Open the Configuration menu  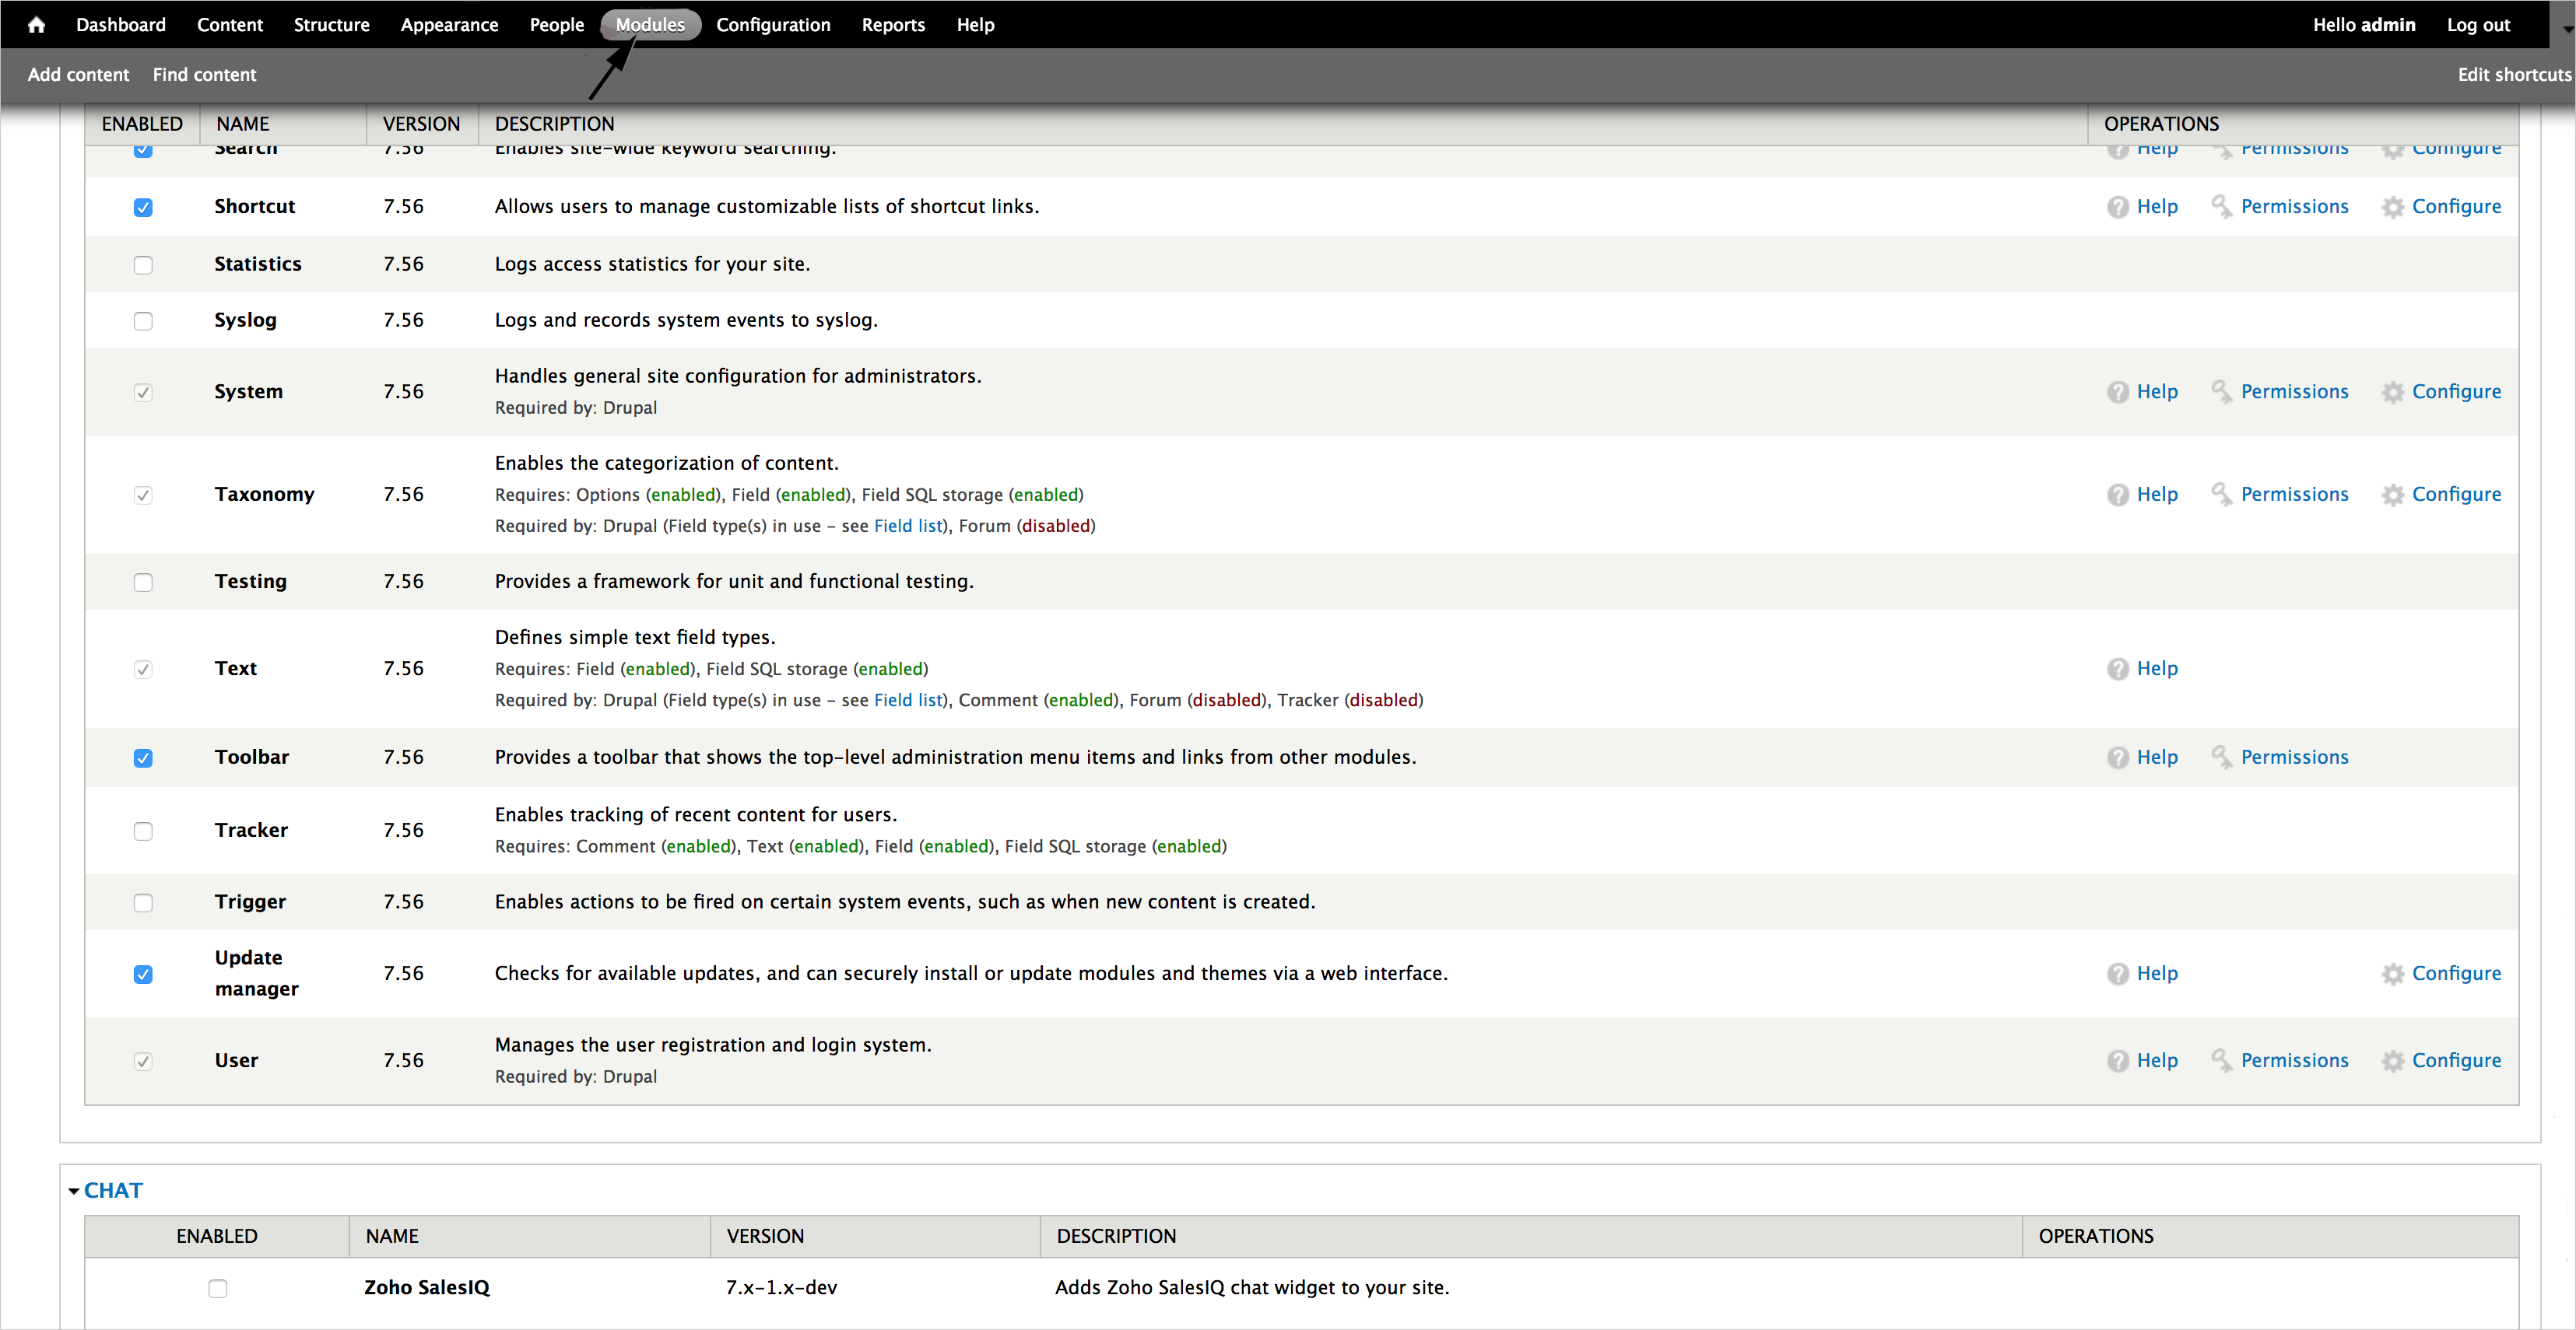(x=773, y=25)
